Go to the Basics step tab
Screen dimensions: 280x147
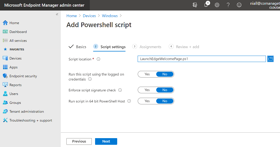(x=77, y=47)
